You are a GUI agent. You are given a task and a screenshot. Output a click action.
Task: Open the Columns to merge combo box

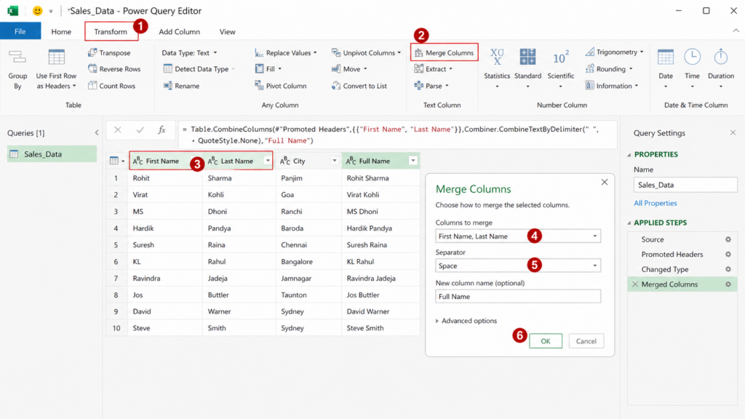point(518,236)
